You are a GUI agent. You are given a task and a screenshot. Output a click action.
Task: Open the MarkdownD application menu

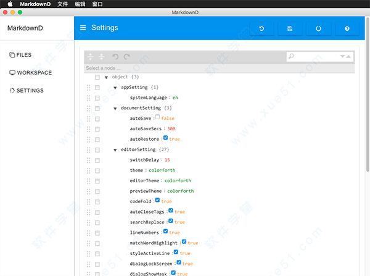[x=35, y=4]
